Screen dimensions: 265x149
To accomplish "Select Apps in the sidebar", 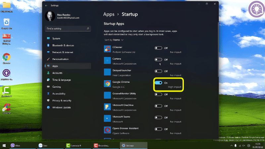I will click(68, 66).
